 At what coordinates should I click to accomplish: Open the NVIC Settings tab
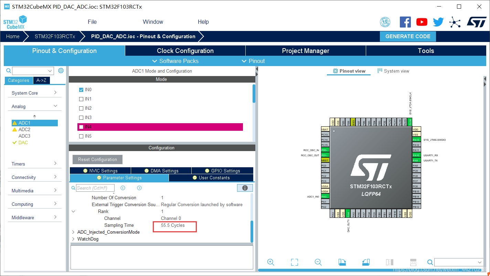[x=100, y=171]
